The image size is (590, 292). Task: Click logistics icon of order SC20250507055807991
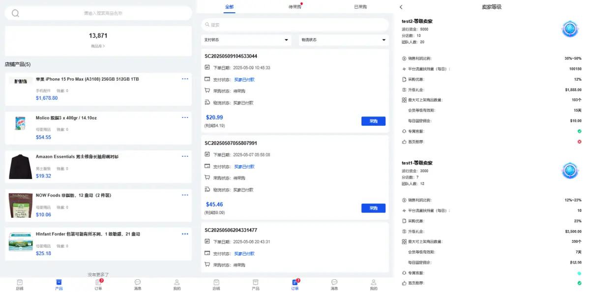tap(207, 190)
